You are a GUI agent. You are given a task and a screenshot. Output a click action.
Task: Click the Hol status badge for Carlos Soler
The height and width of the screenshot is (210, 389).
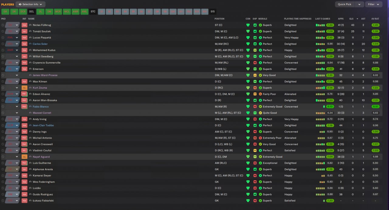24,44
